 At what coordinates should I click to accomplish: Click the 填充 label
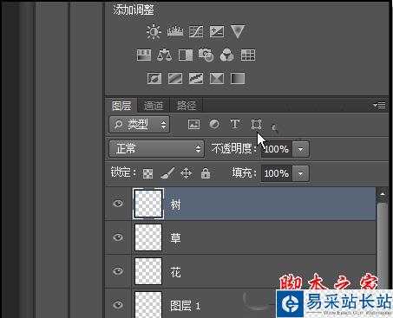click(245, 173)
